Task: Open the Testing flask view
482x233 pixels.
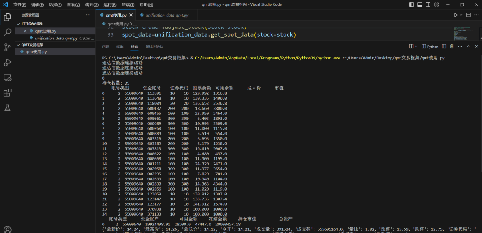Action: pos(7,107)
